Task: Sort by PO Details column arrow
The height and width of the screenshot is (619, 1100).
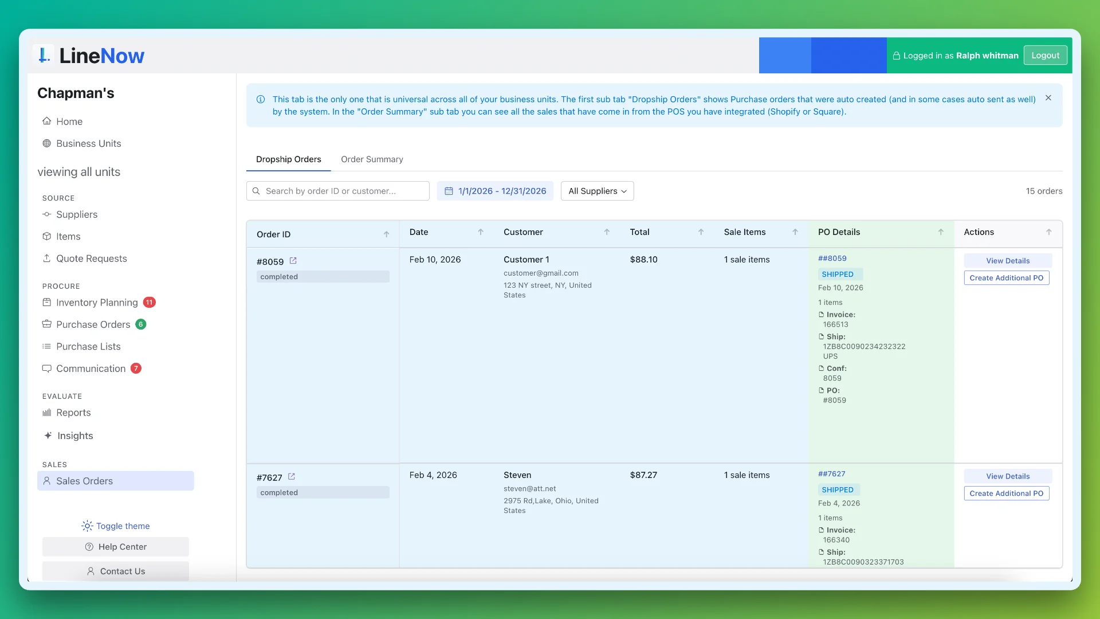Action: point(940,232)
